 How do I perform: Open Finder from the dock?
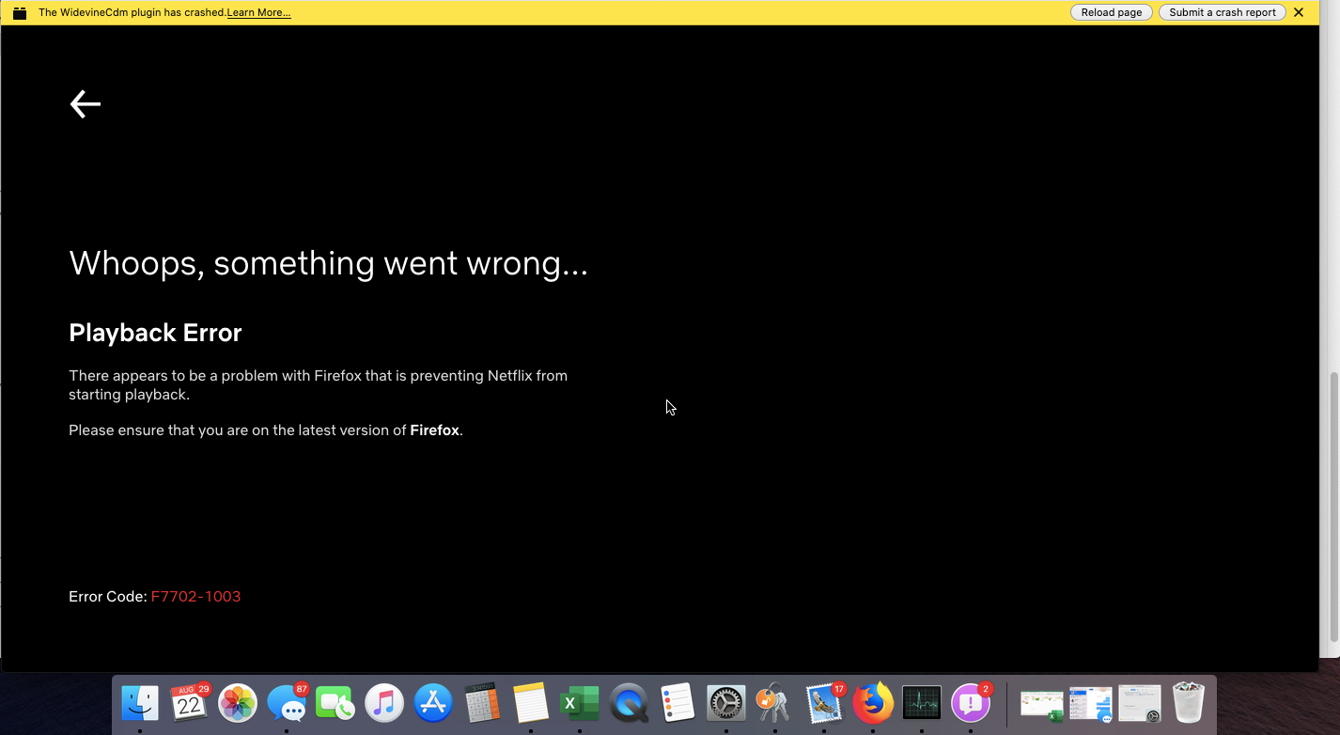[140, 703]
